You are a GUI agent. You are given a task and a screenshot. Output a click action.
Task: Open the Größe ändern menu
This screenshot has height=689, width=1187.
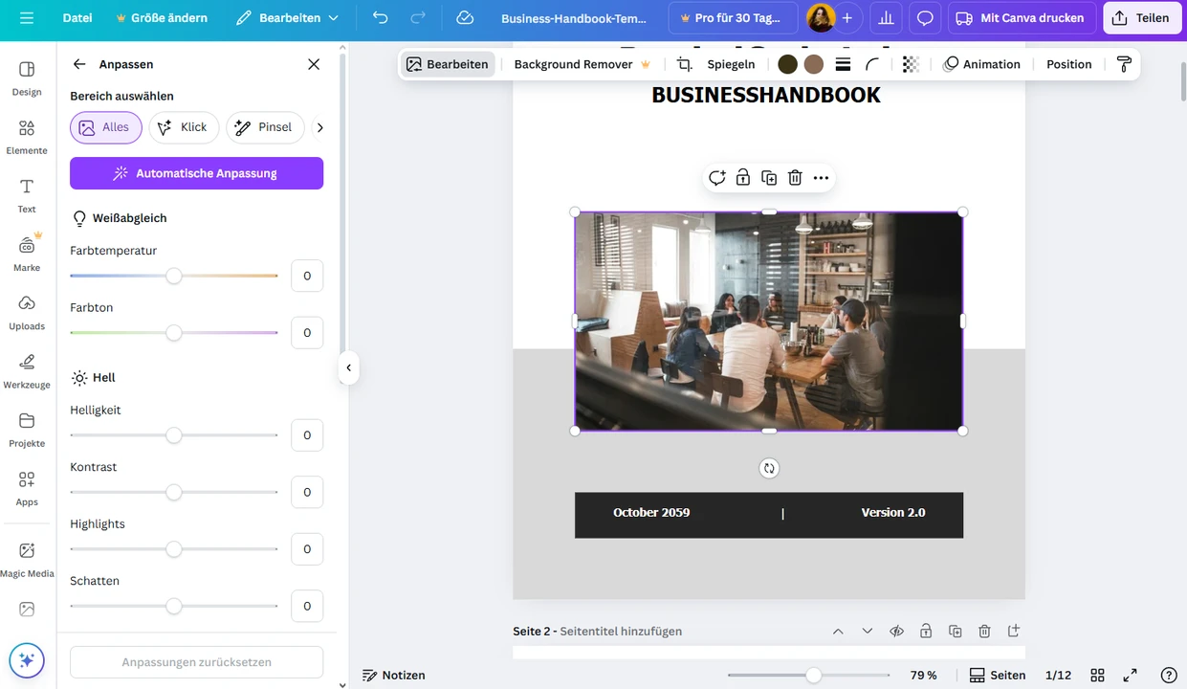(161, 18)
